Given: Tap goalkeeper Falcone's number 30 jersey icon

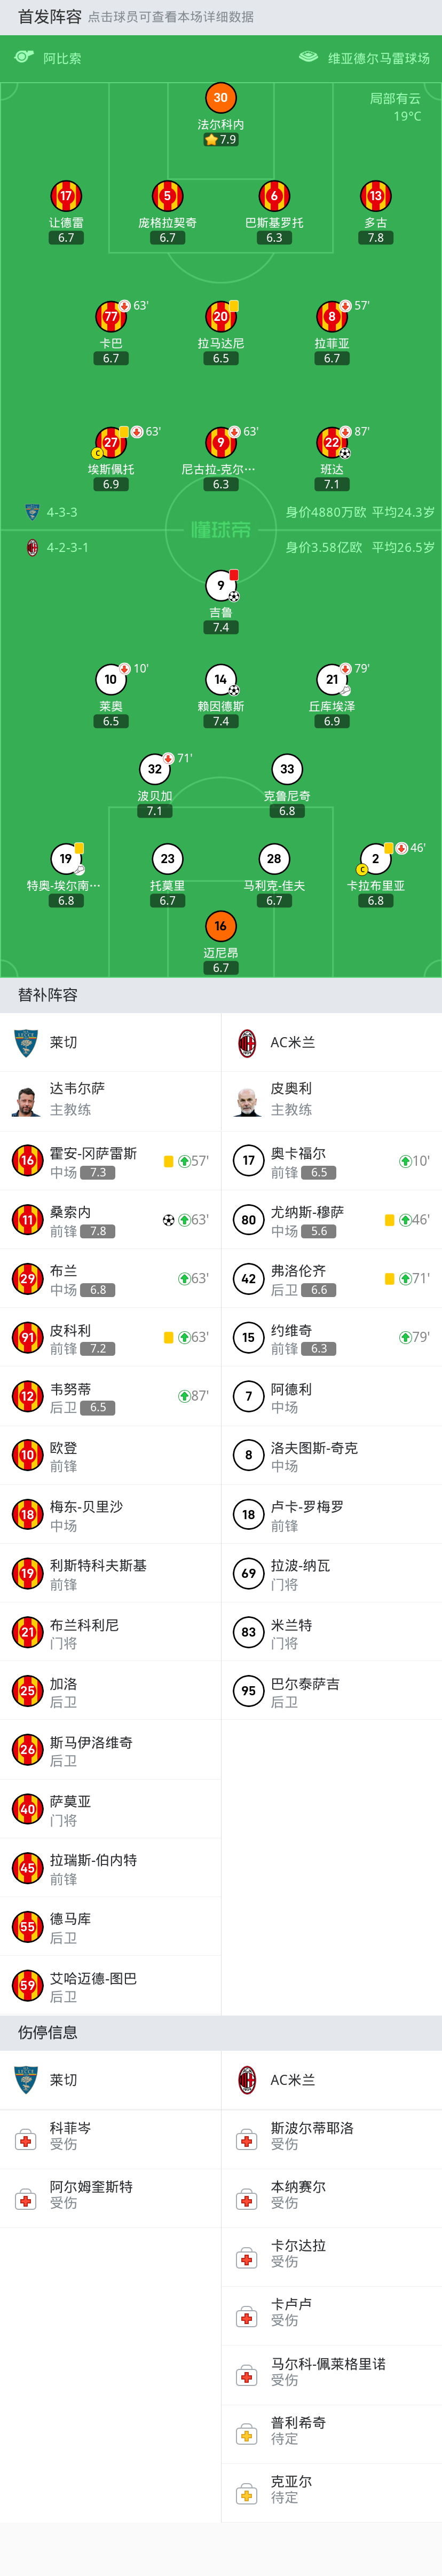Looking at the screenshot, I should pos(220,97).
